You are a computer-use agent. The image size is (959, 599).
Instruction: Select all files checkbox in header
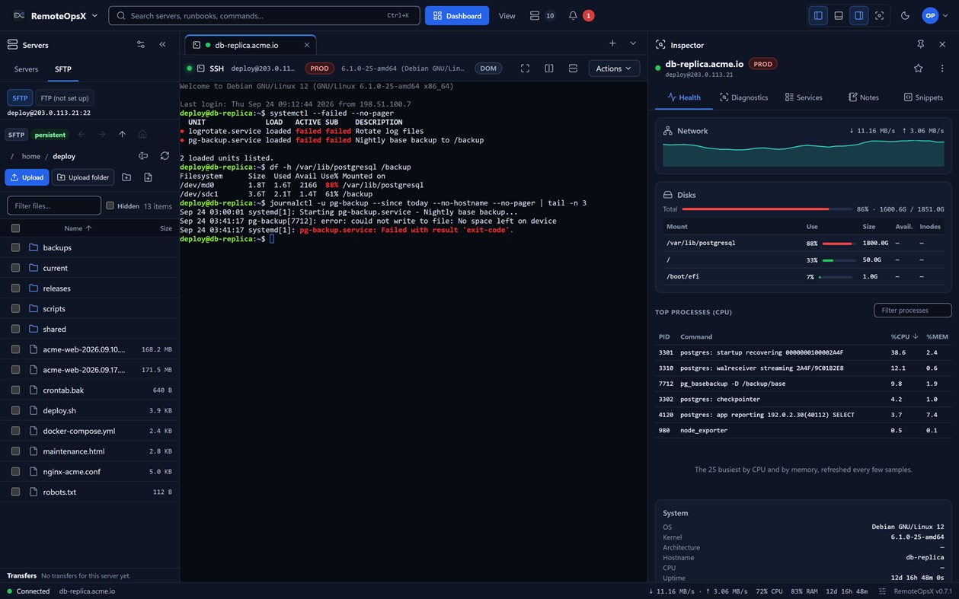click(x=15, y=228)
